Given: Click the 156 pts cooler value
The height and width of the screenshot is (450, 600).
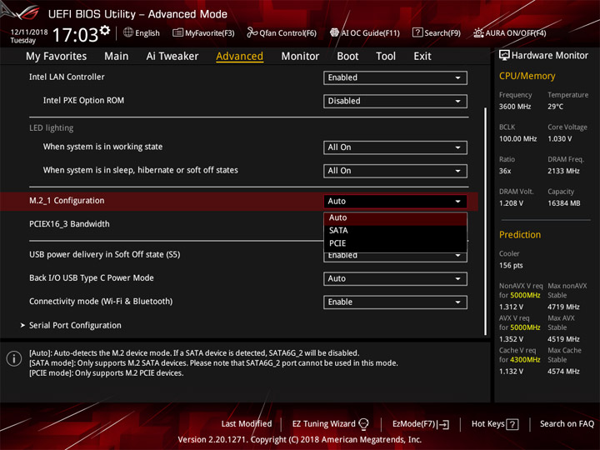Looking at the screenshot, I should click(511, 265).
